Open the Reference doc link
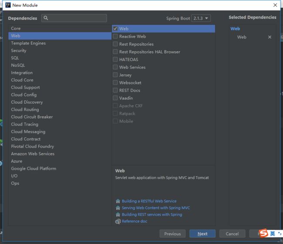This screenshot has width=283, height=244. click(x=135, y=221)
